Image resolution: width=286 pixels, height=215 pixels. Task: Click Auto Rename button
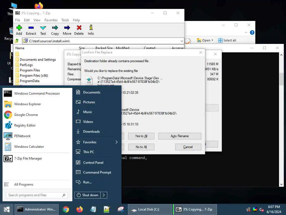tap(180, 136)
